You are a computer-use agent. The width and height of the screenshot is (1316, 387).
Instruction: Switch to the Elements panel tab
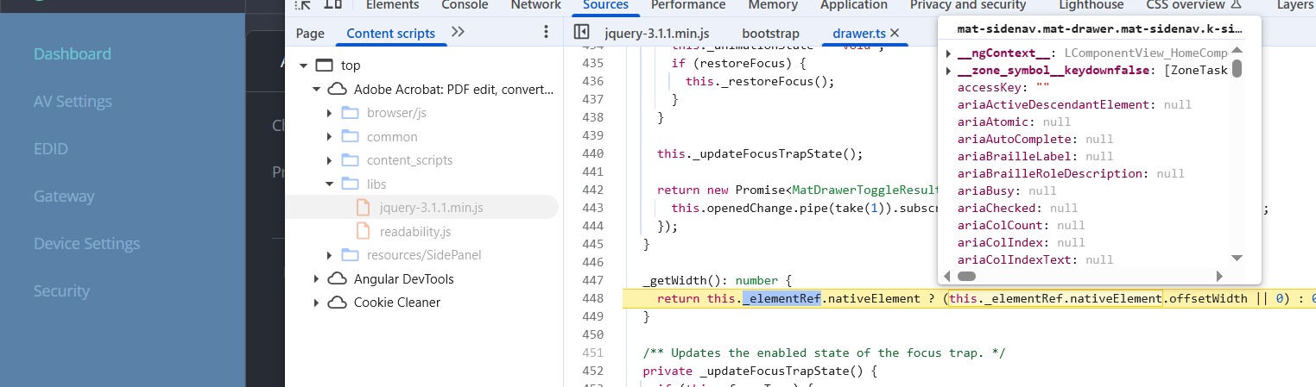[x=393, y=5]
